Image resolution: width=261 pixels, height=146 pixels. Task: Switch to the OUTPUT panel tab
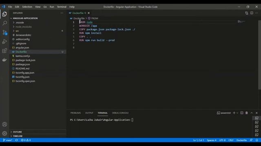pyautogui.click(x=89, y=113)
